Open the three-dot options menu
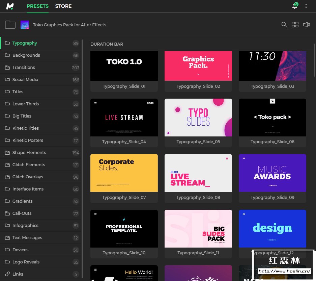316x281 pixels. (x=306, y=6)
